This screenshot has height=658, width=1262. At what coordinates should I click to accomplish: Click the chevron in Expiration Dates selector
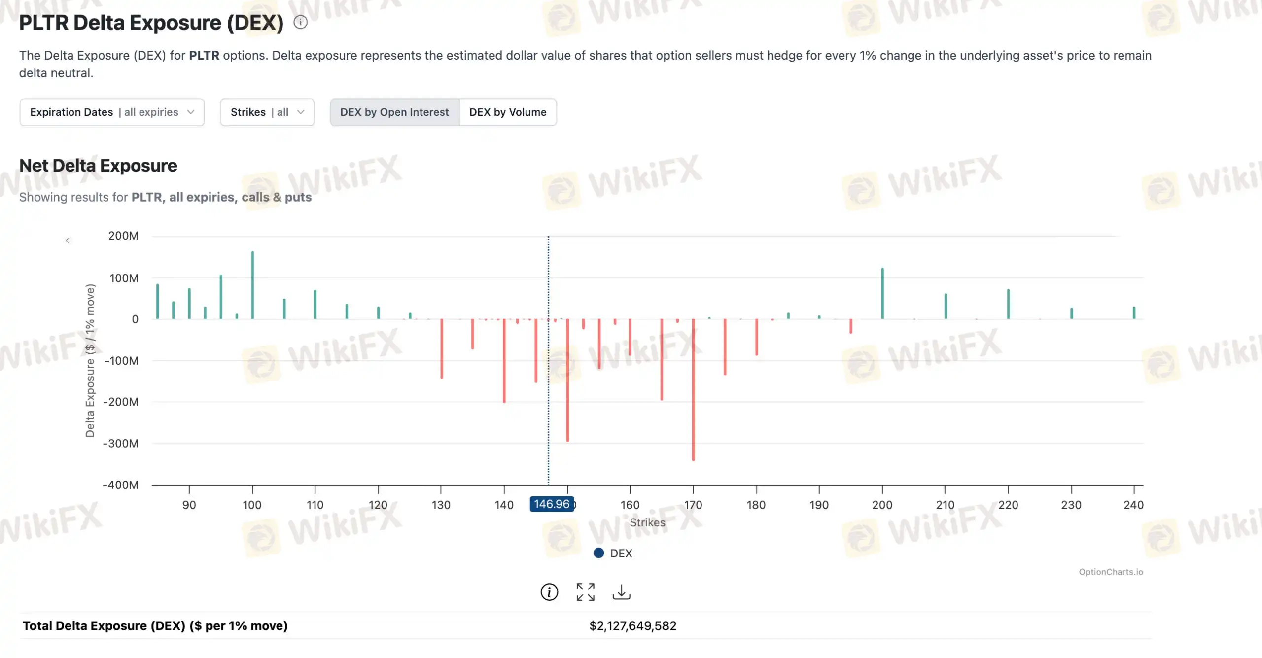click(x=191, y=112)
